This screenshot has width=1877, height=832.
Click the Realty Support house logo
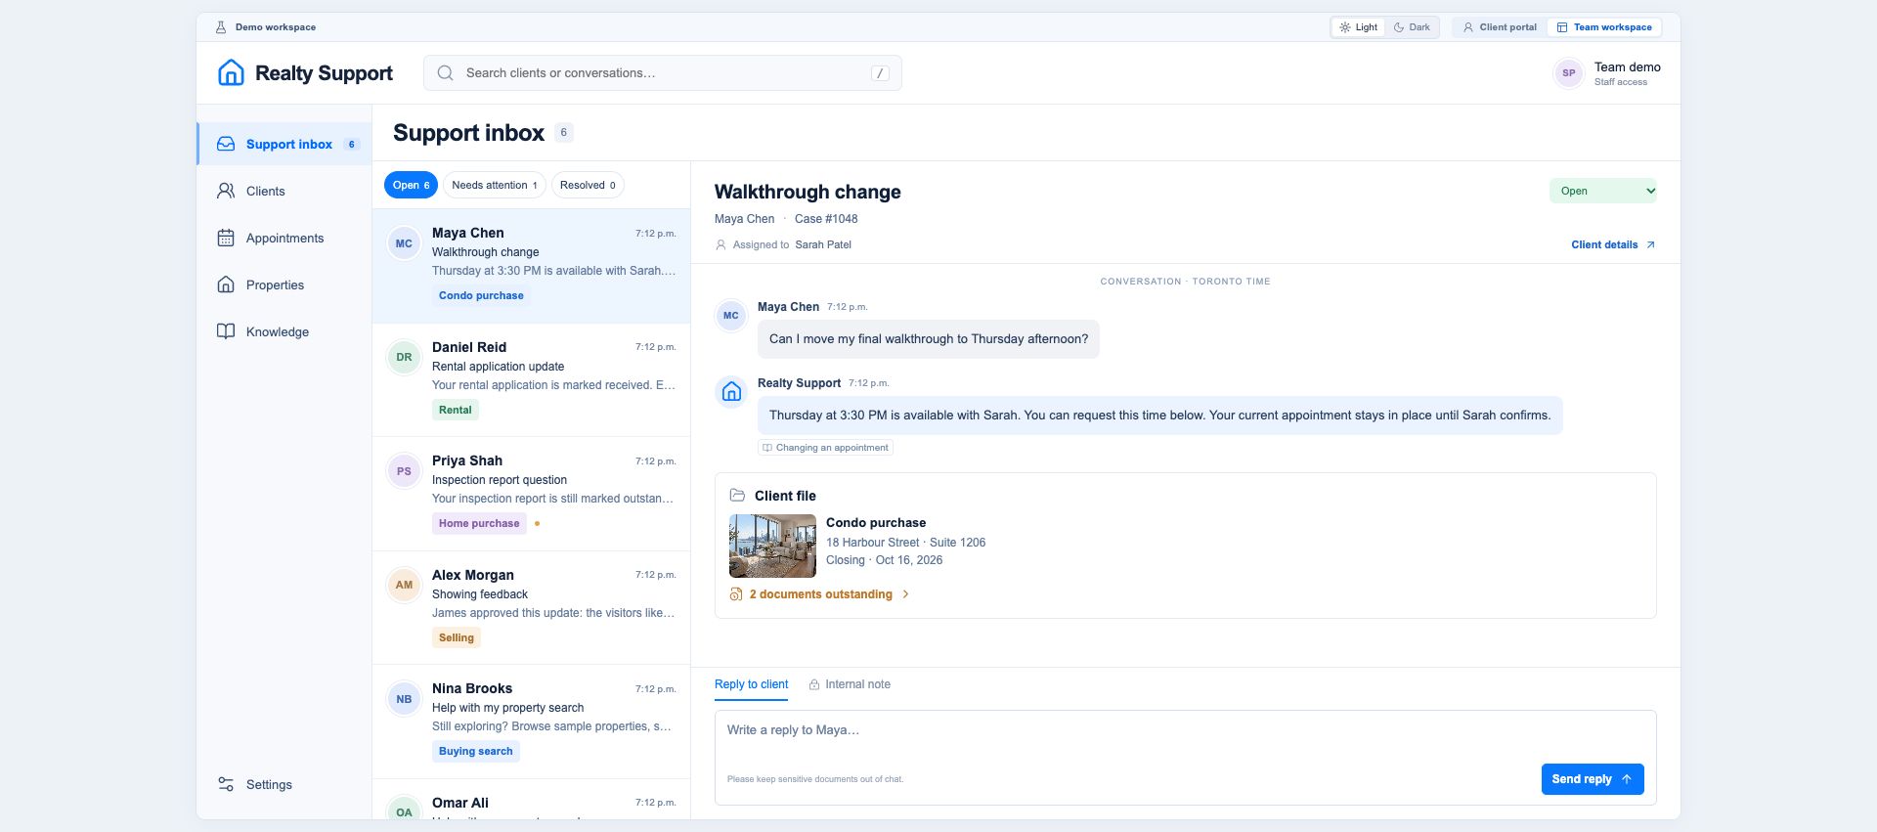click(231, 72)
